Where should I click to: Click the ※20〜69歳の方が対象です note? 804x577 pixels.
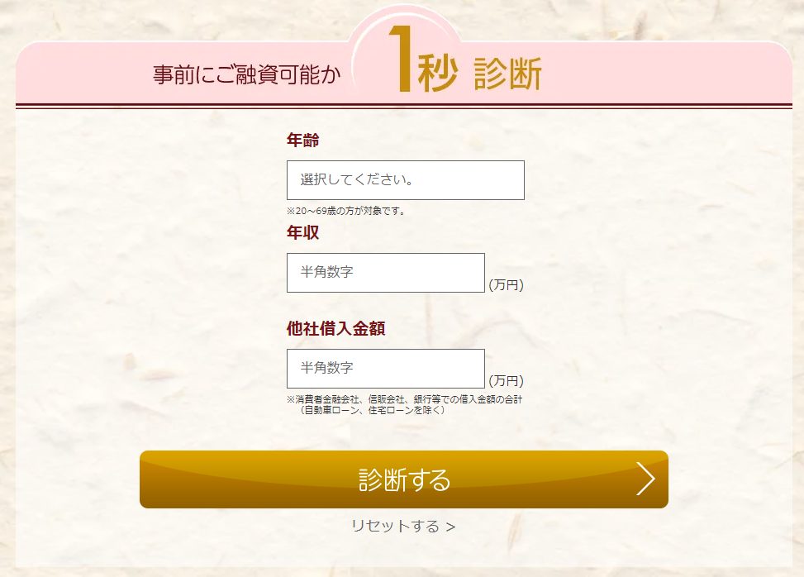346,211
